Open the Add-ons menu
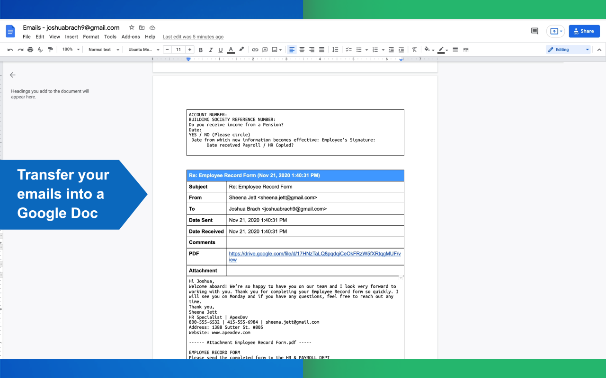Viewport: 606px width, 378px height. tap(131, 36)
